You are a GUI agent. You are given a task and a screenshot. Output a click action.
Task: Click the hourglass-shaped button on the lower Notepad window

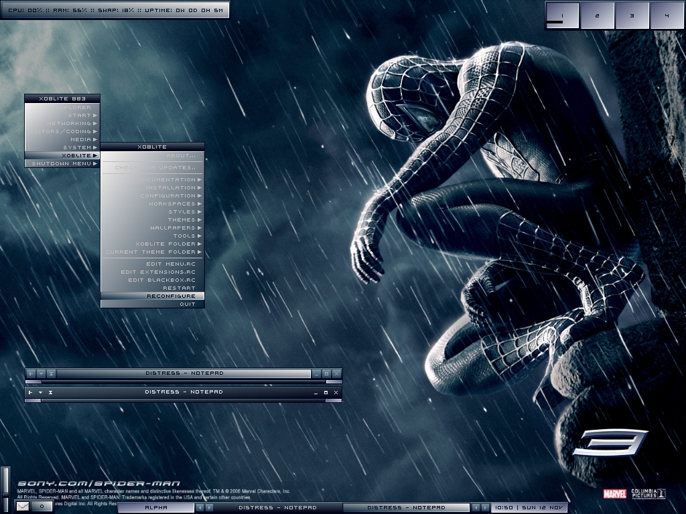tap(51, 392)
